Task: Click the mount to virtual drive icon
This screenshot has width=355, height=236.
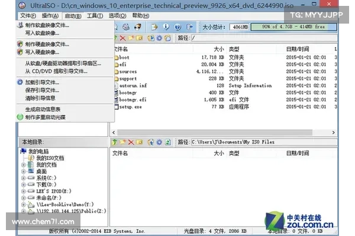Action: [138, 27]
